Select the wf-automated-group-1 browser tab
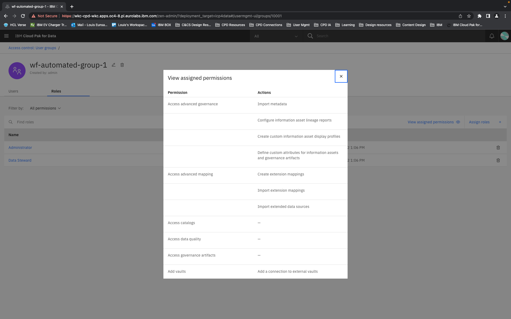The image size is (511, 319). click(x=34, y=7)
